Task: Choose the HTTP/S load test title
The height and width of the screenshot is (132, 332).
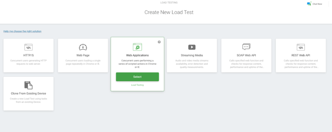Action: point(28,56)
